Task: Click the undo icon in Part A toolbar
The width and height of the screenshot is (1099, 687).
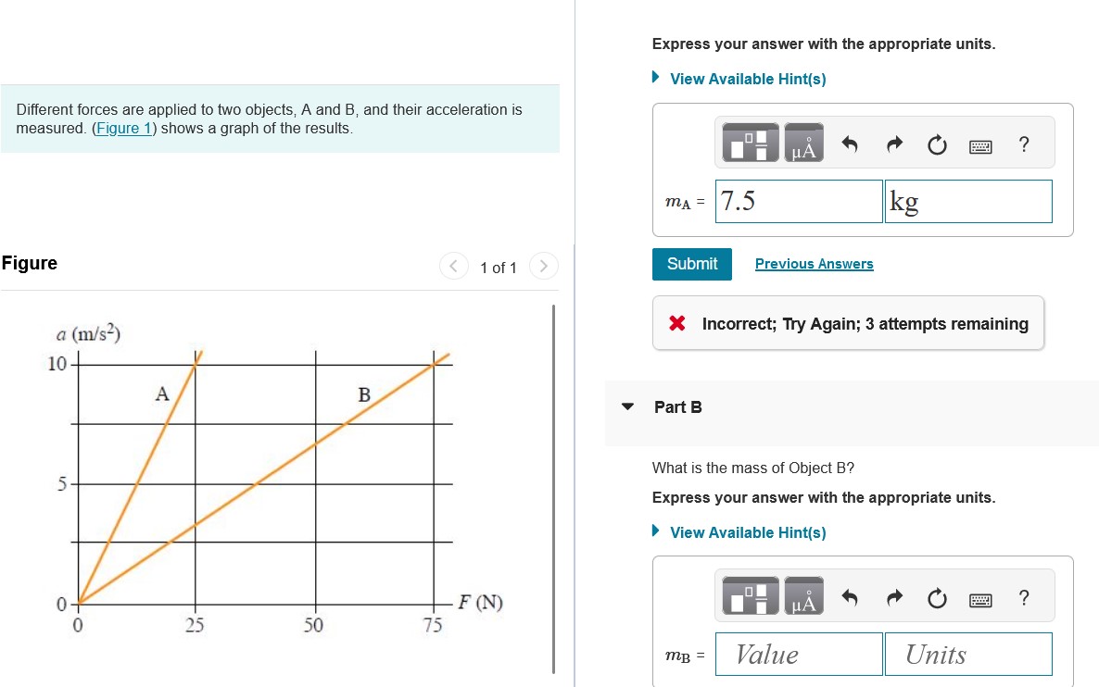Action: tap(851, 144)
